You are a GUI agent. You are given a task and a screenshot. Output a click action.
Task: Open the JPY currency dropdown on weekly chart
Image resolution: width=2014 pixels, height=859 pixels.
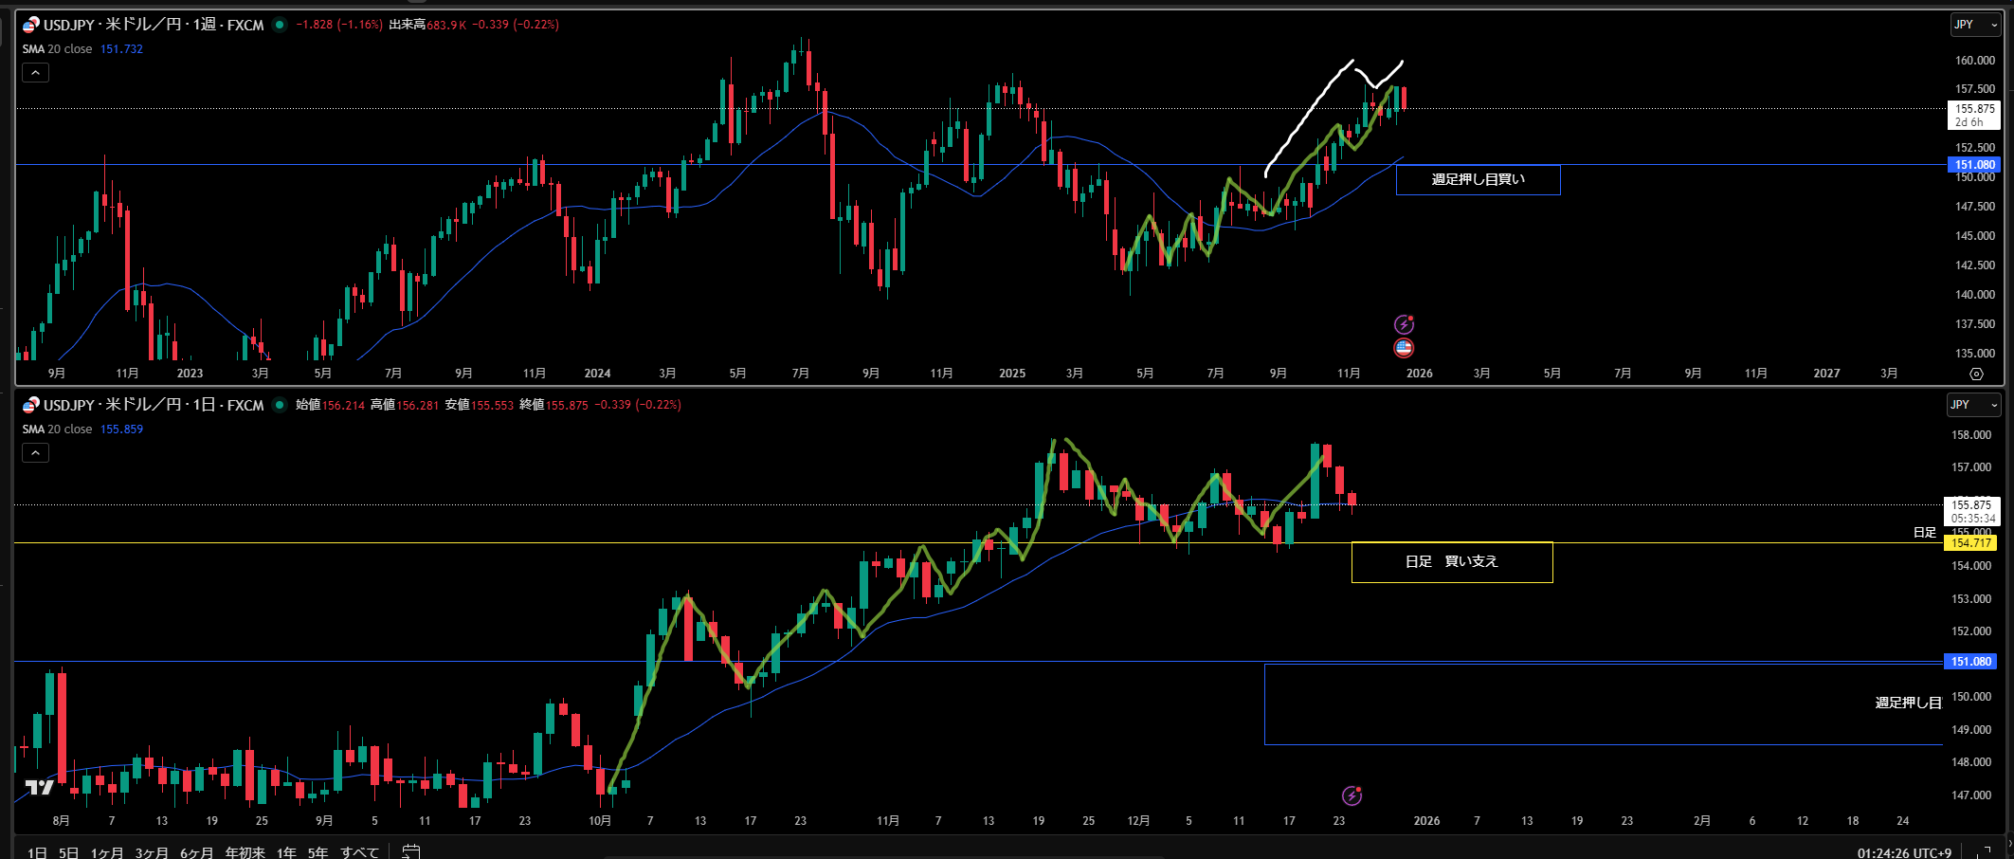(x=1975, y=25)
